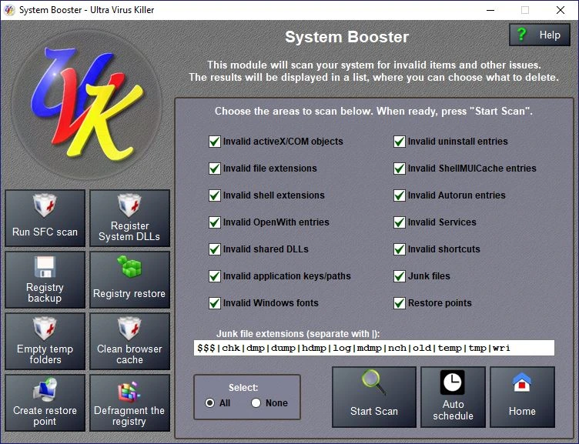Uncheck Invalid shortcuts option
The width and height of the screenshot is (579, 444).
tap(400, 249)
